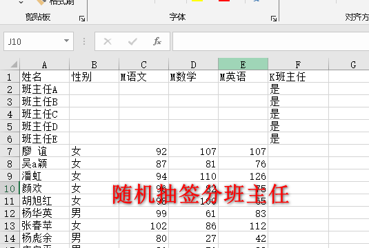Select row 5 header
369x248 pixels.
[x=10, y=127]
